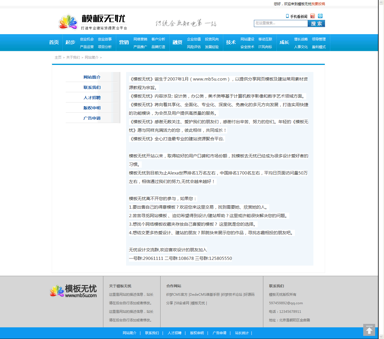The height and width of the screenshot is (339, 384).
Task: Click the back-to-top arrow icon
Action: tap(369, 330)
